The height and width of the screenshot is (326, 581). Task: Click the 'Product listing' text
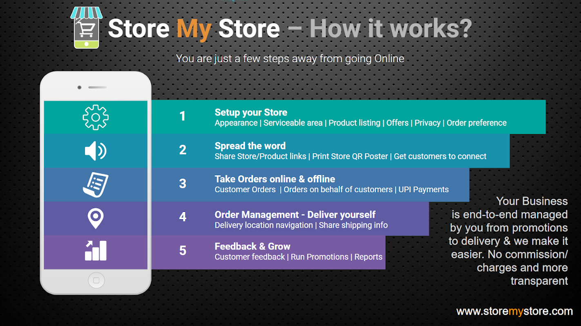[354, 123]
